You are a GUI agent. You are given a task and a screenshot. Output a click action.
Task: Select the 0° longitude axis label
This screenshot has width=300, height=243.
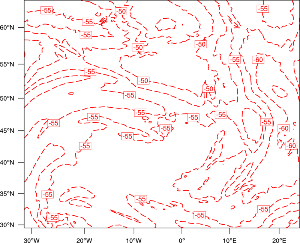tap(182, 240)
